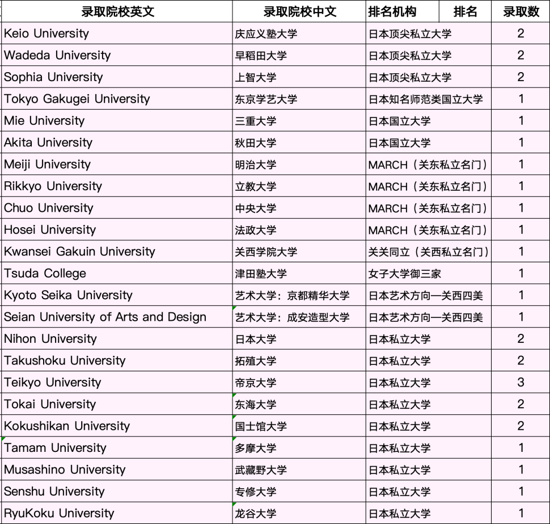Select the cell 帝京大学
The width and height of the screenshot is (550, 524).
point(299,382)
